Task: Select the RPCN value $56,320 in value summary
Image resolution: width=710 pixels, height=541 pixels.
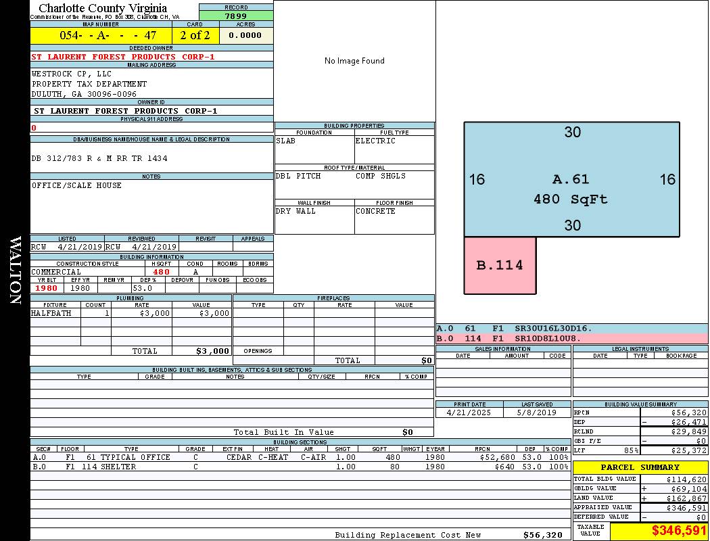Action: (x=688, y=413)
